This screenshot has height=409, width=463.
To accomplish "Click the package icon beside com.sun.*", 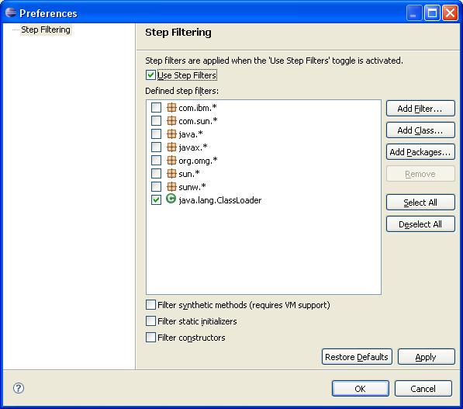I will pos(171,120).
